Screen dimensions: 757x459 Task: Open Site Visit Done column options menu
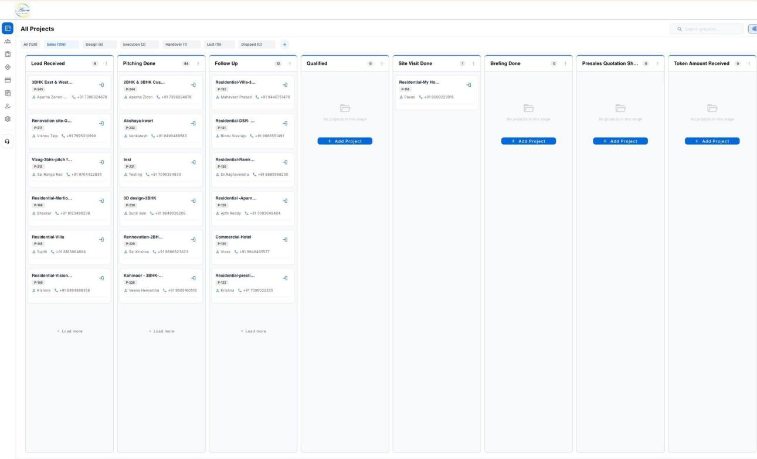[x=473, y=63]
